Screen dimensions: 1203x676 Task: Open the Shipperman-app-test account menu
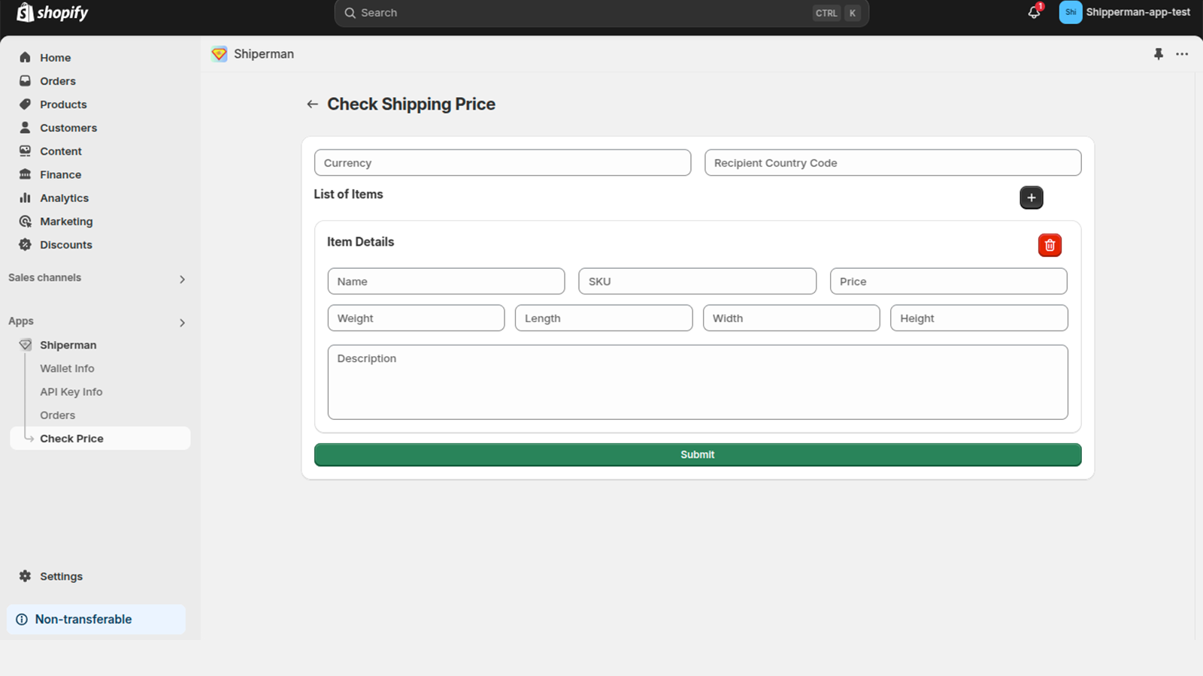tap(1125, 13)
